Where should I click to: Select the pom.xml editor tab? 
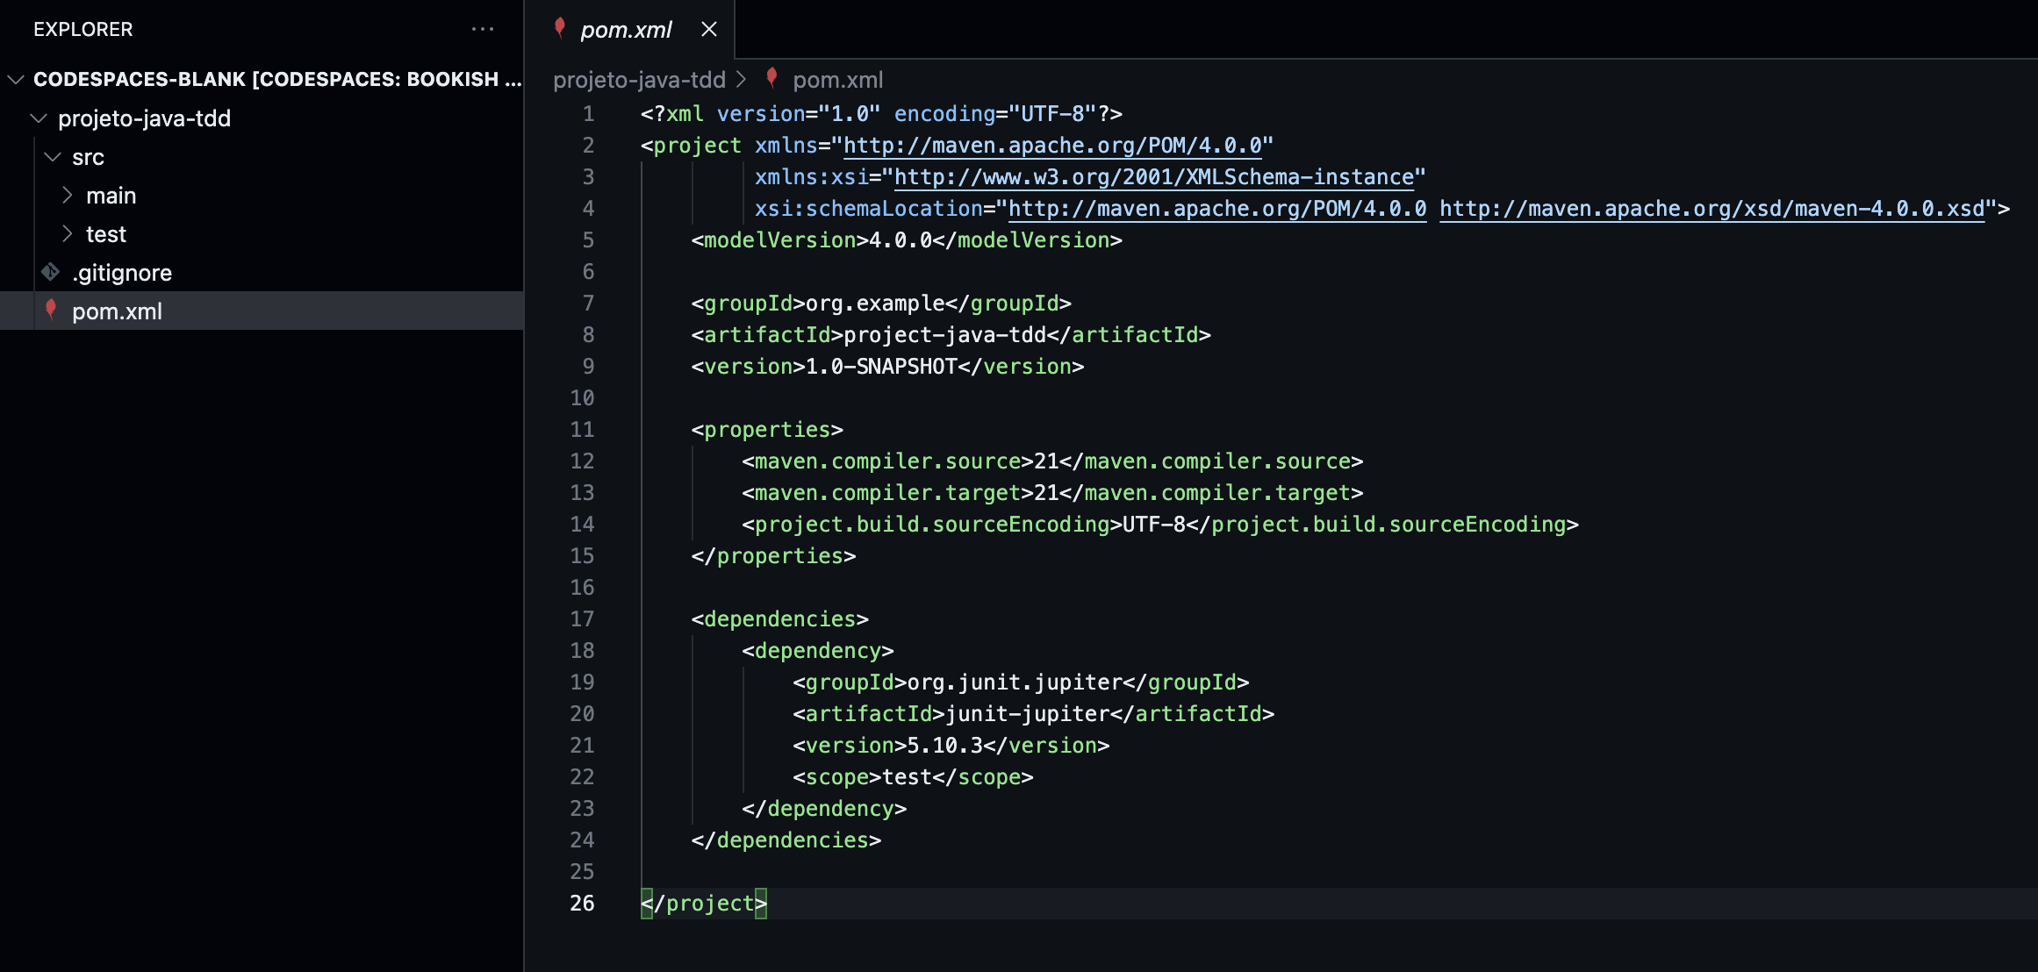tap(629, 29)
